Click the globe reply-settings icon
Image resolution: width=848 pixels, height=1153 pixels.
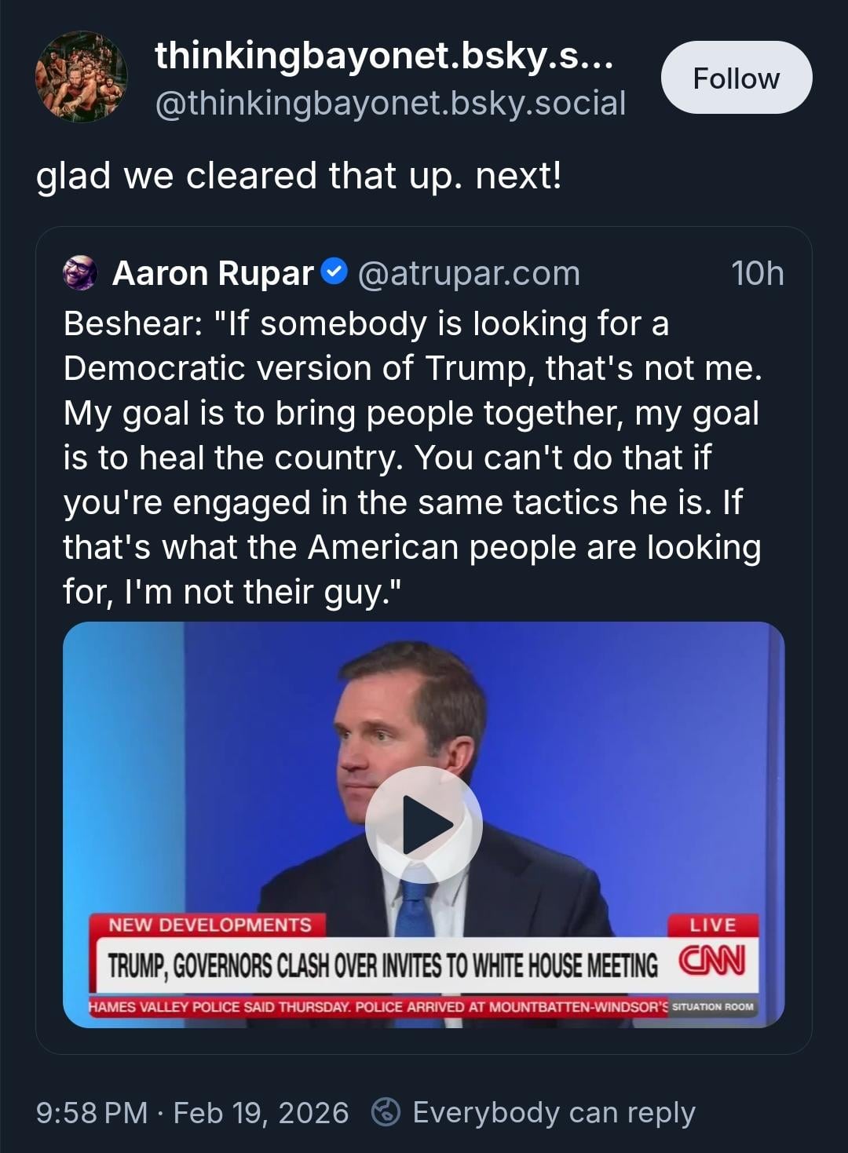[x=385, y=1112]
